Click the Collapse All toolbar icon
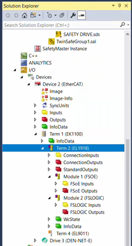Screen dimensions: 132x246 62,16
